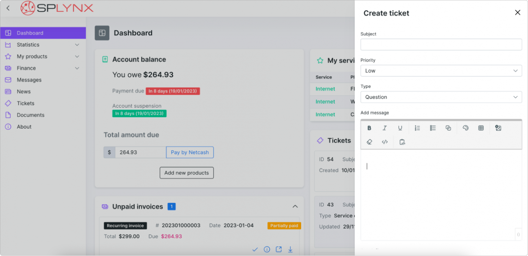Screen dimensions: 528x256
Task: Insert a table into the ticket message
Action: coord(481,128)
